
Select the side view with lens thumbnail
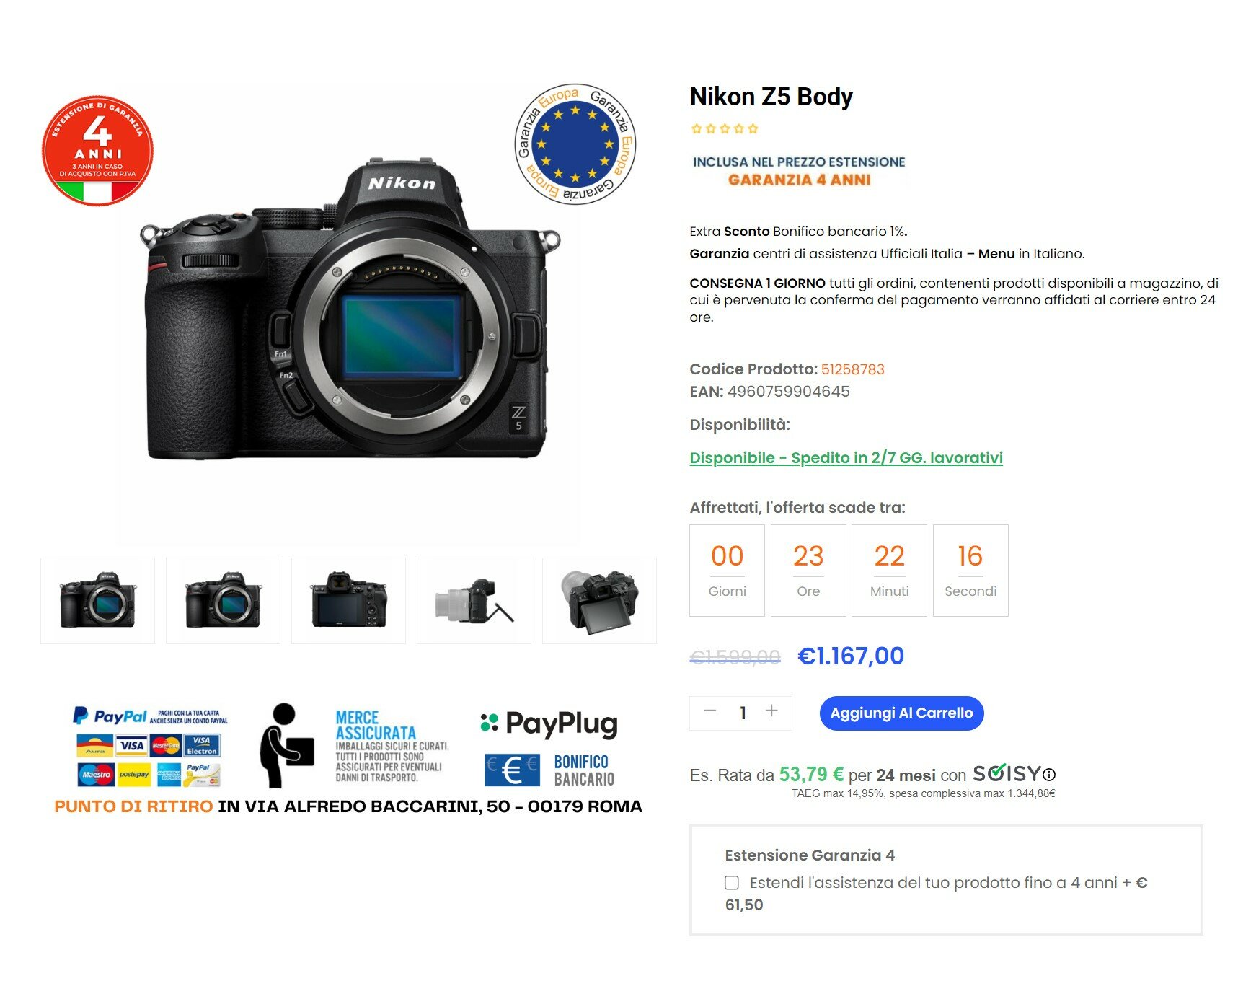(474, 601)
